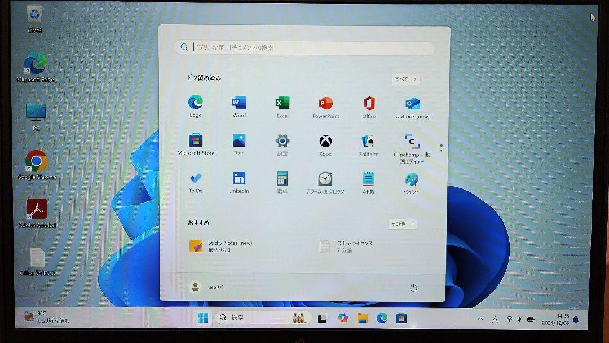Open To Do app

click(196, 182)
